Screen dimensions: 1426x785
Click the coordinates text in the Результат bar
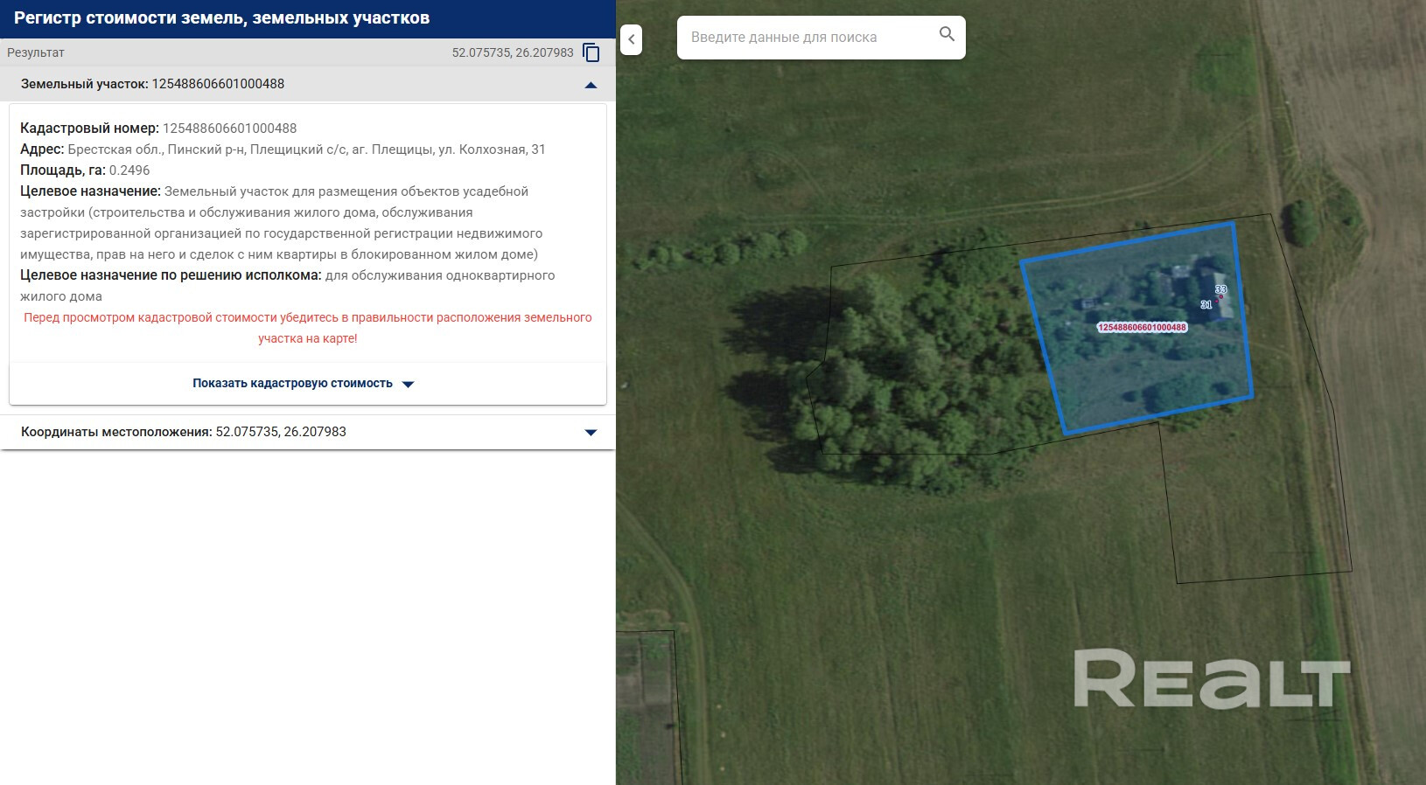click(x=512, y=52)
